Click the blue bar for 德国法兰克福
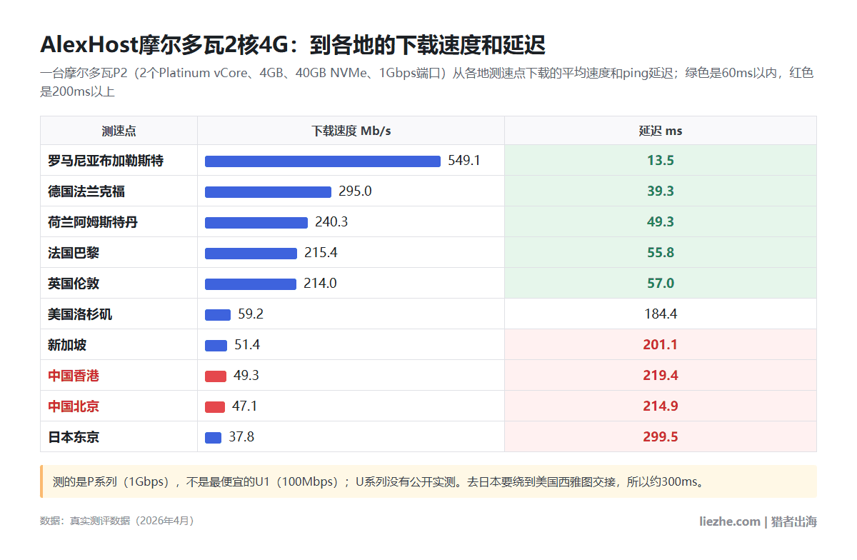The width and height of the screenshot is (857, 560). coord(268,192)
